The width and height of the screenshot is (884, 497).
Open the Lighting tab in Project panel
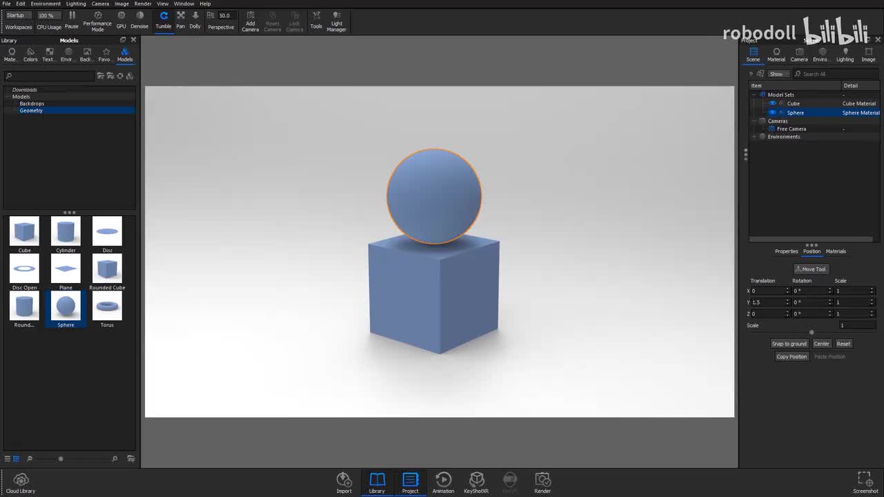845,55
